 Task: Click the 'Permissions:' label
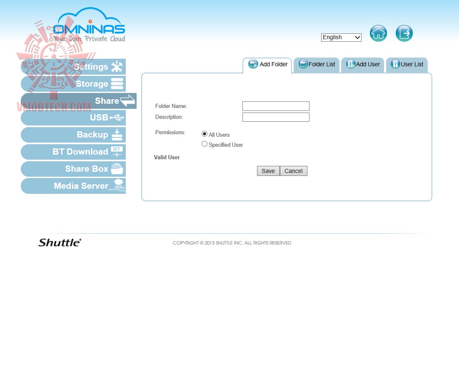[x=170, y=133]
